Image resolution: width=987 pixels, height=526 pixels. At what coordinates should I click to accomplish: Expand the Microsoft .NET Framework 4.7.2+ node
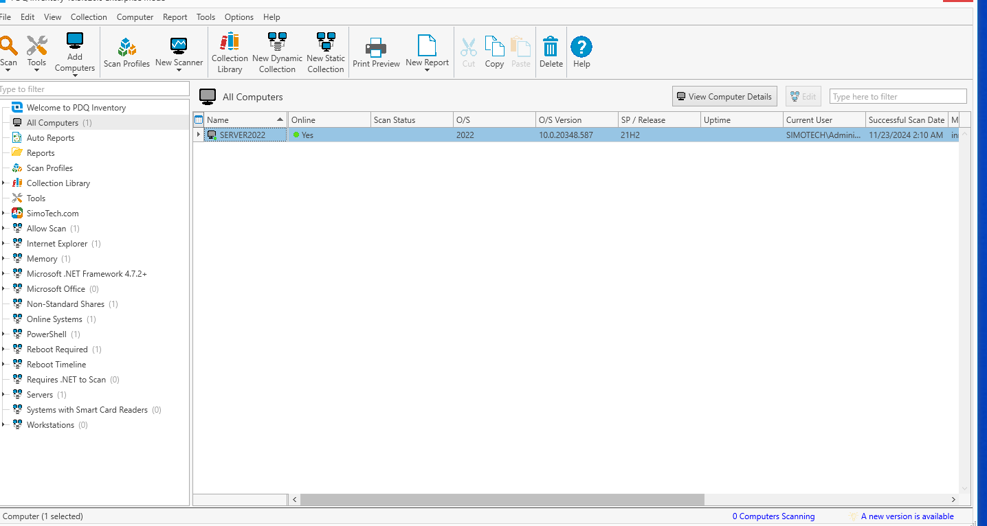(x=3, y=274)
